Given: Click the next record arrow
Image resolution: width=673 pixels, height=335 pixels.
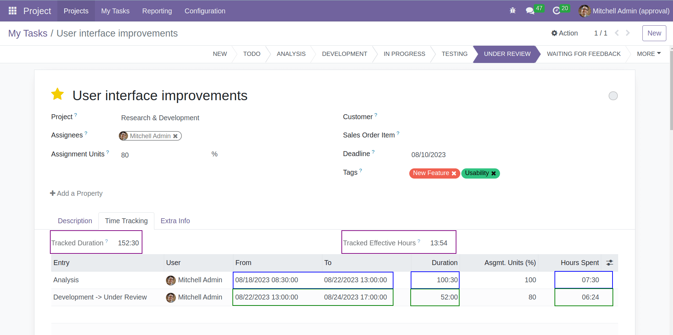Looking at the screenshot, I should tap(628, 33).
